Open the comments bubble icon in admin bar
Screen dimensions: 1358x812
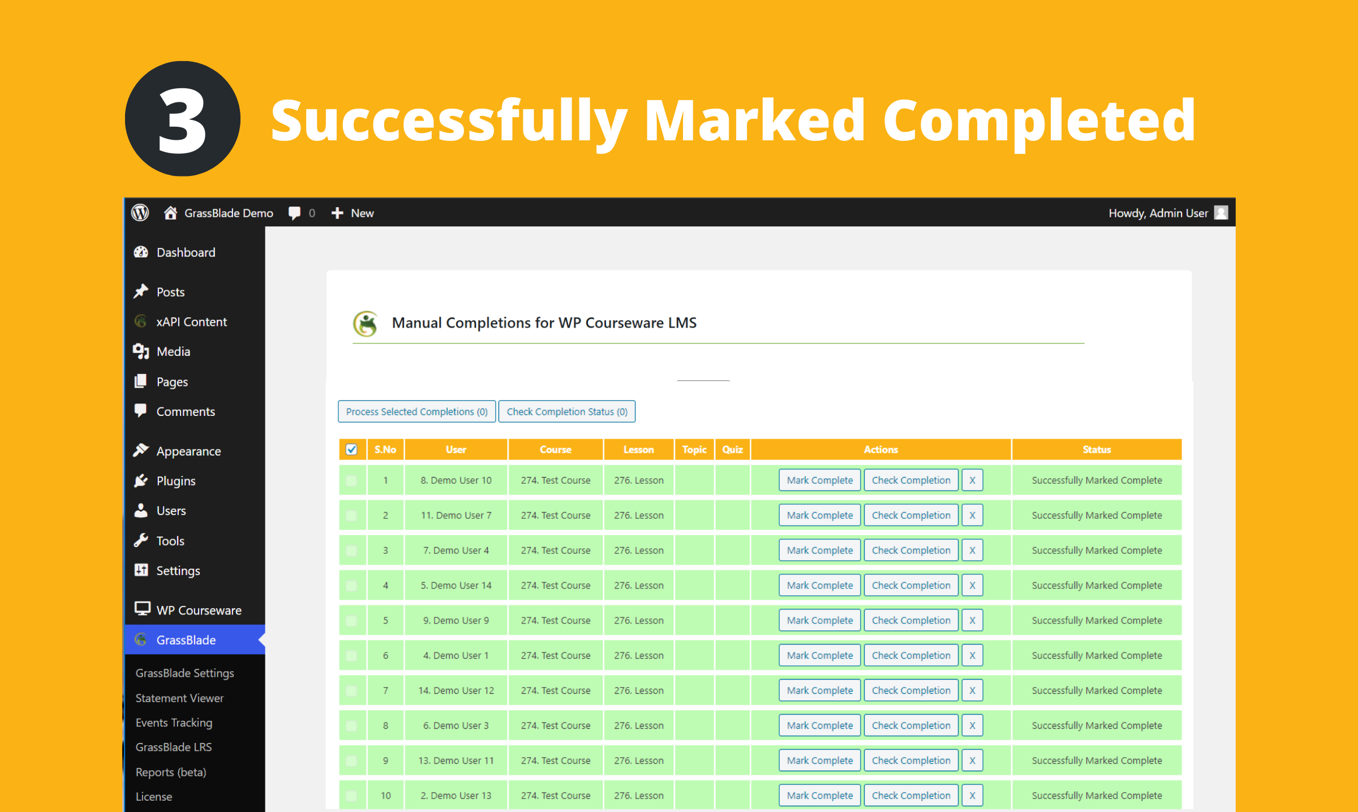(294, 213)
